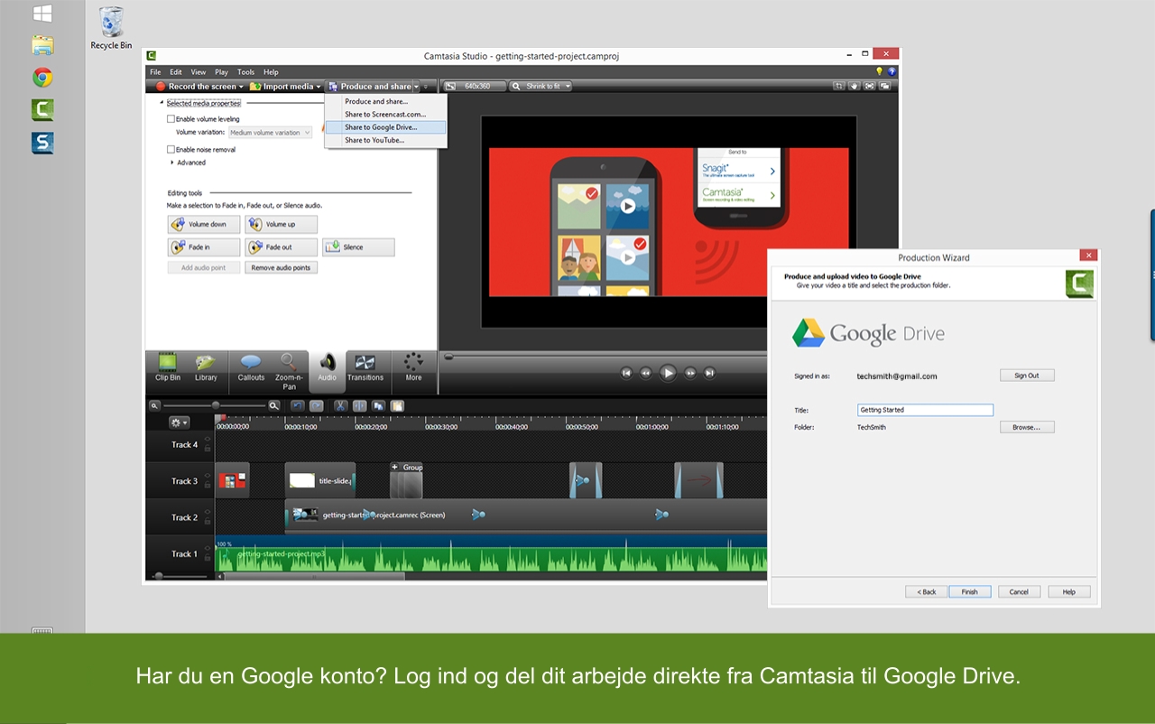The image size is (1155, 724).
Task: Jump to next clip in preview controls
Action: 710,372
